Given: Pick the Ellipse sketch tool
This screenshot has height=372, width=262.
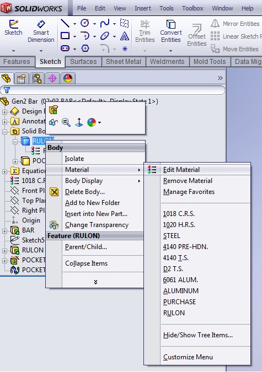Looking at the screenshot, I should point(105,36).
